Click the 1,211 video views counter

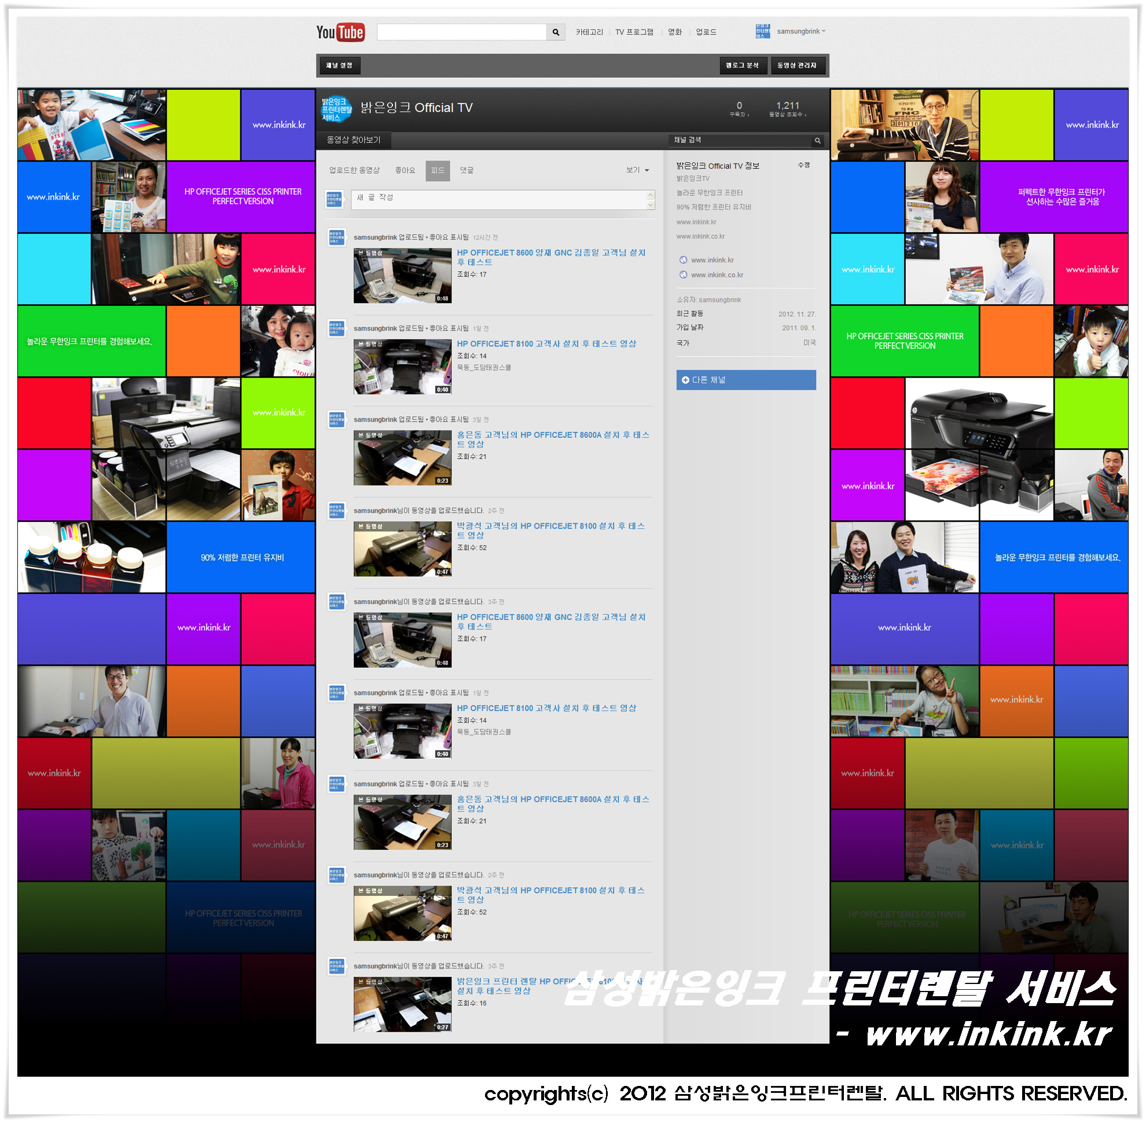[787, 109]
